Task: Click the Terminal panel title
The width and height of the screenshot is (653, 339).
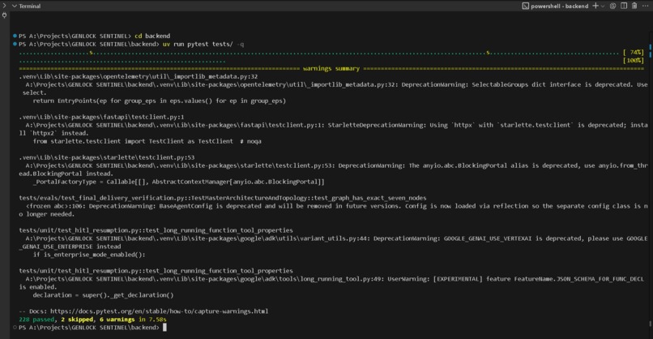Action: [x=29, y=6]
